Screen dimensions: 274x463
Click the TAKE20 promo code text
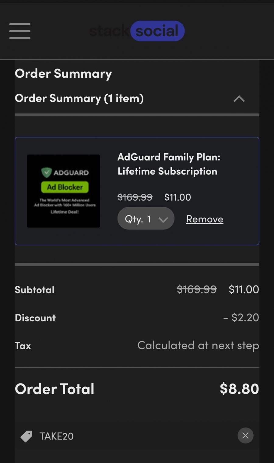pos(56,436)
